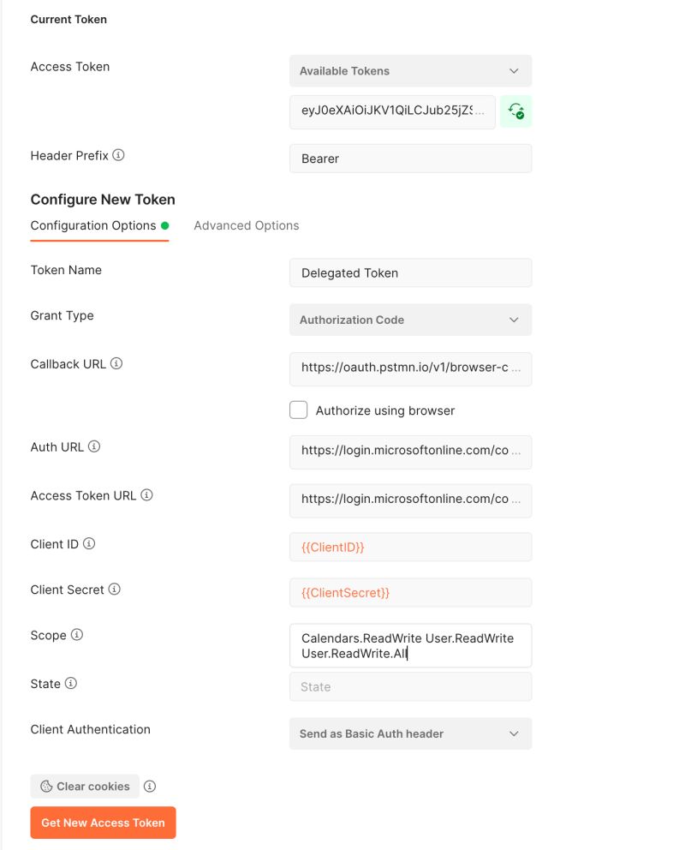The width and height of the screenshot is (685, 850).
Task: Click the Token Name input field
Action: click(x=410, y=272)
